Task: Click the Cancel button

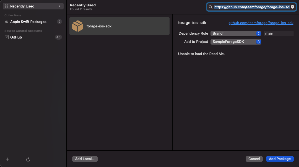Action: tap(254, 159)
